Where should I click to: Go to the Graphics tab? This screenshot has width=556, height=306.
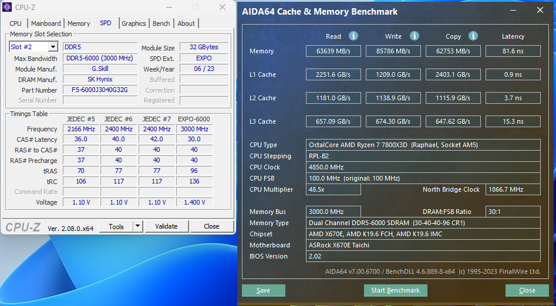coord(134,23)
